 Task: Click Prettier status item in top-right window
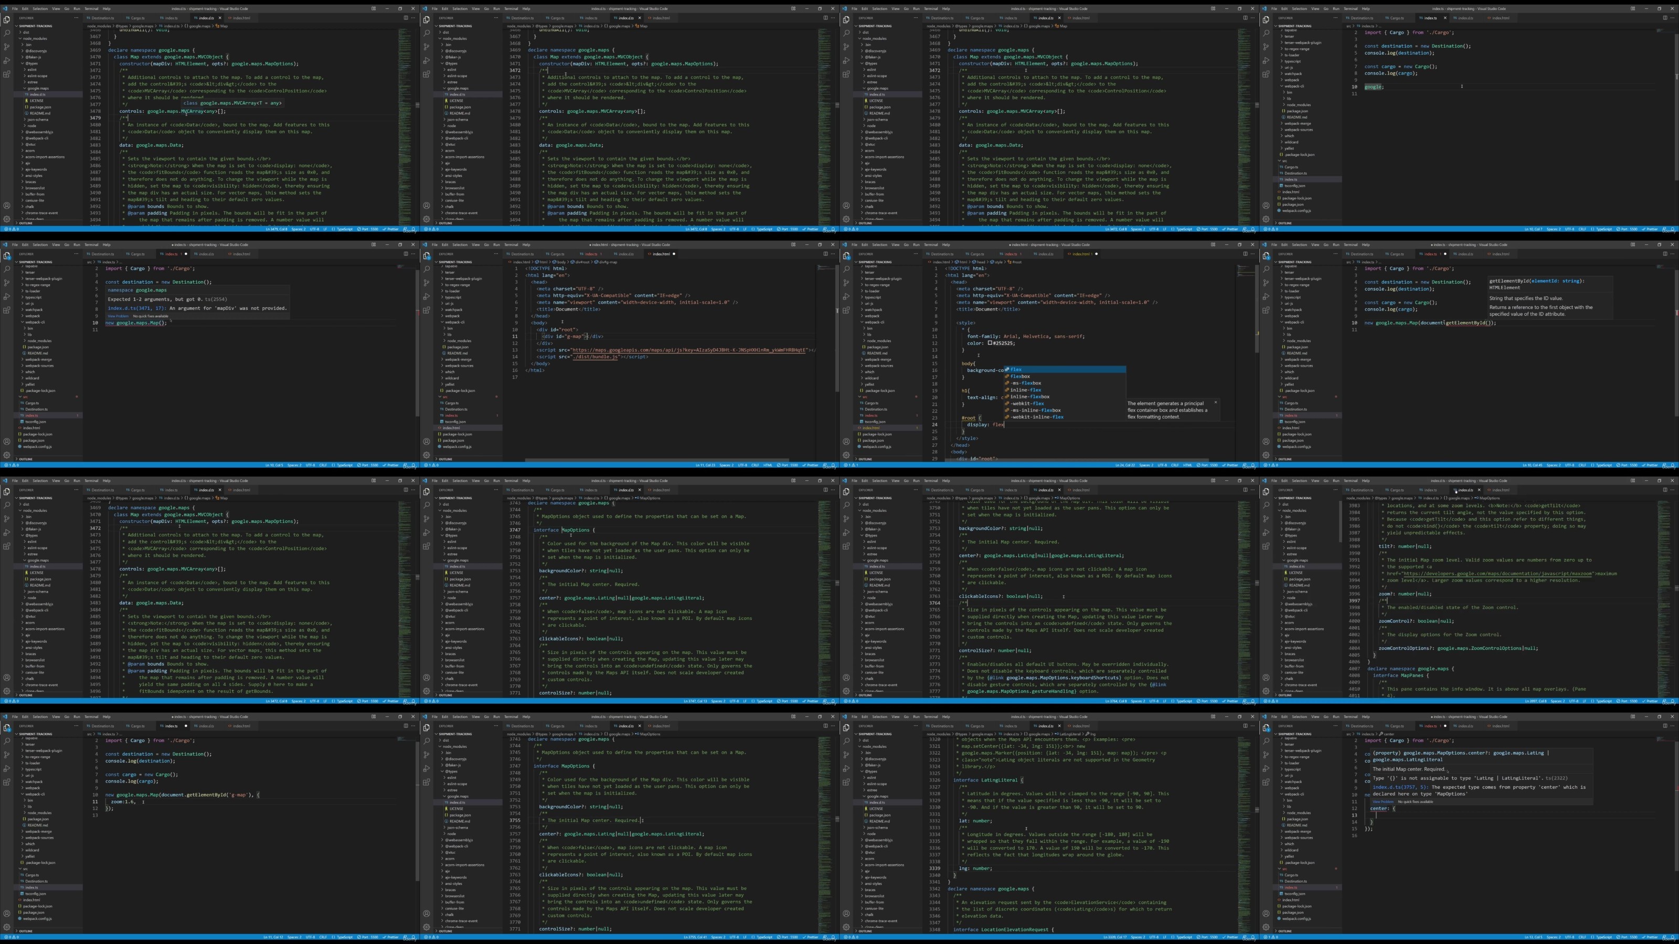click(x=1651, y=229)
